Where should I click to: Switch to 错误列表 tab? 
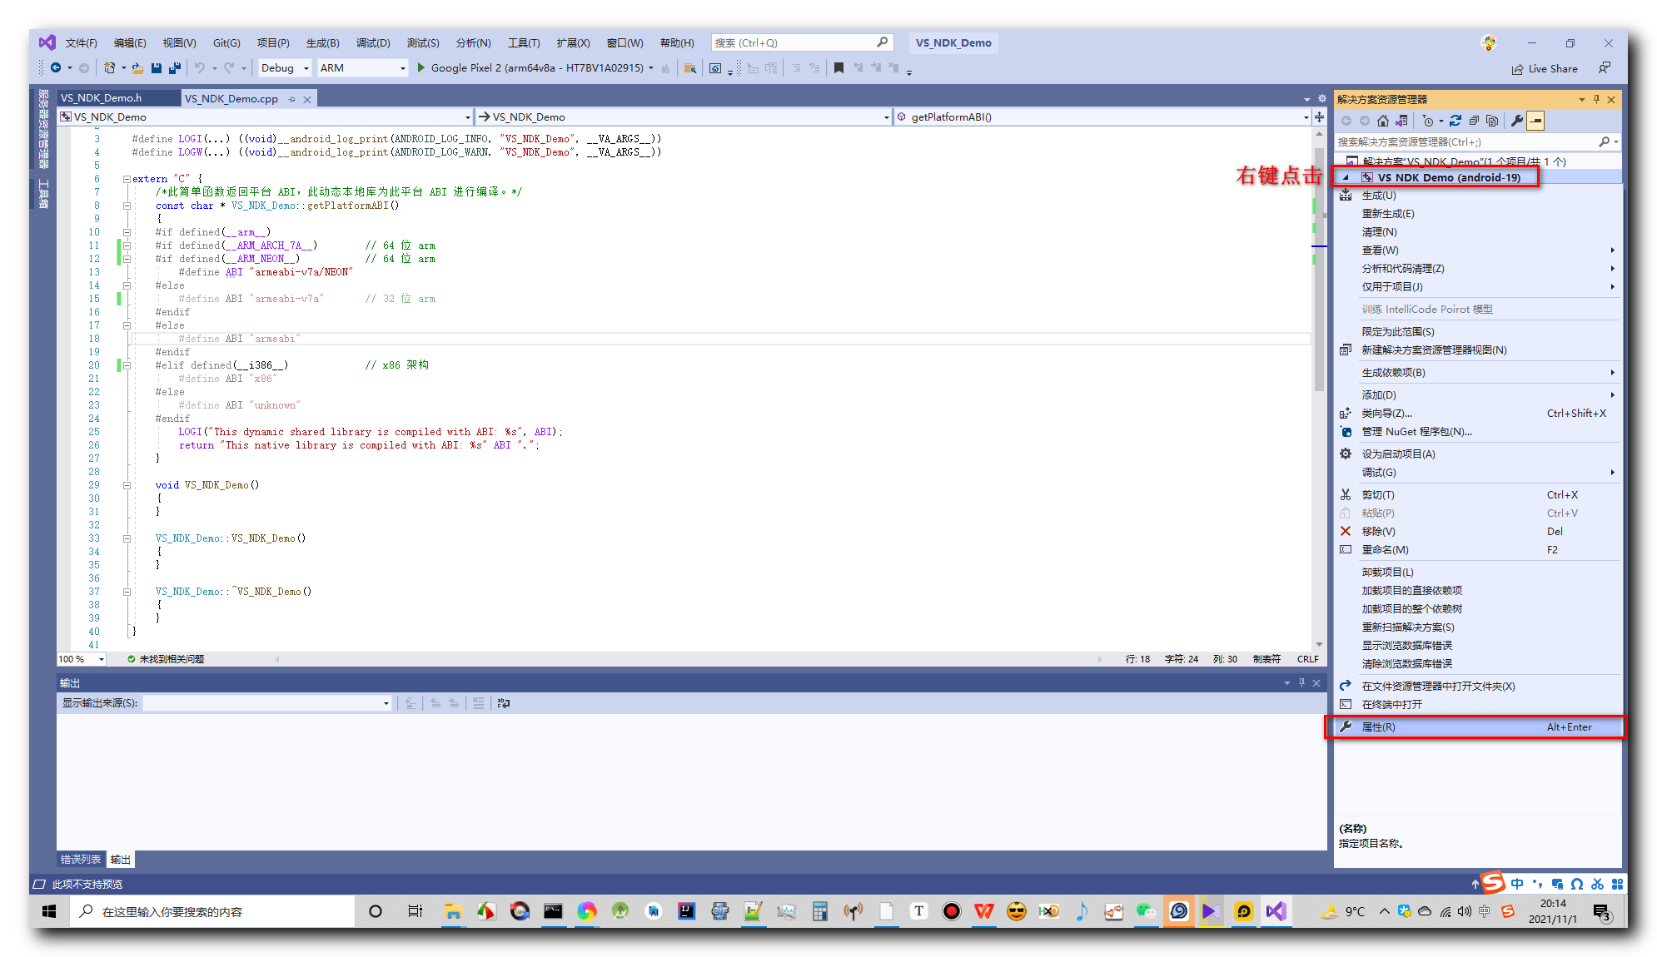81,860
